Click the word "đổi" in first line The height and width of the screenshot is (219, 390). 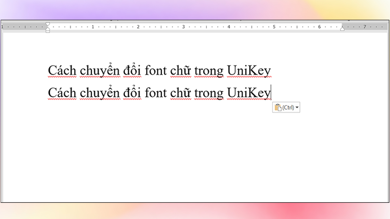pos(132,69)
